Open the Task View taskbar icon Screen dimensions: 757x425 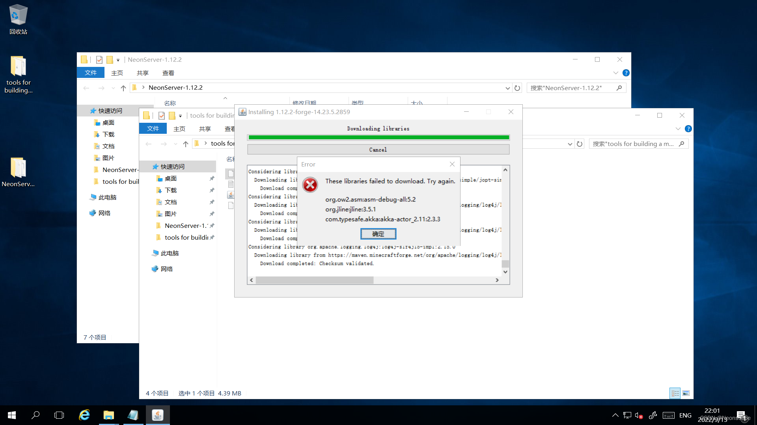point(59,415)
